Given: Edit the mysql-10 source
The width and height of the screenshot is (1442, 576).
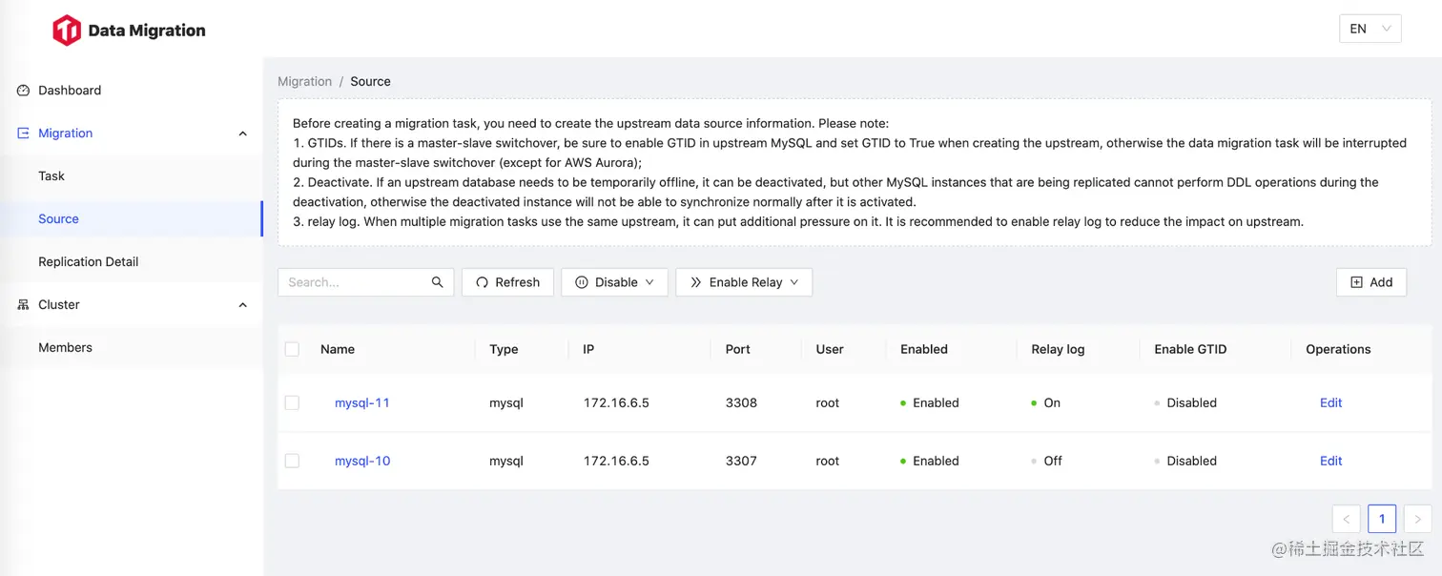Looking at the screenshot, I should click(1330, 461).
